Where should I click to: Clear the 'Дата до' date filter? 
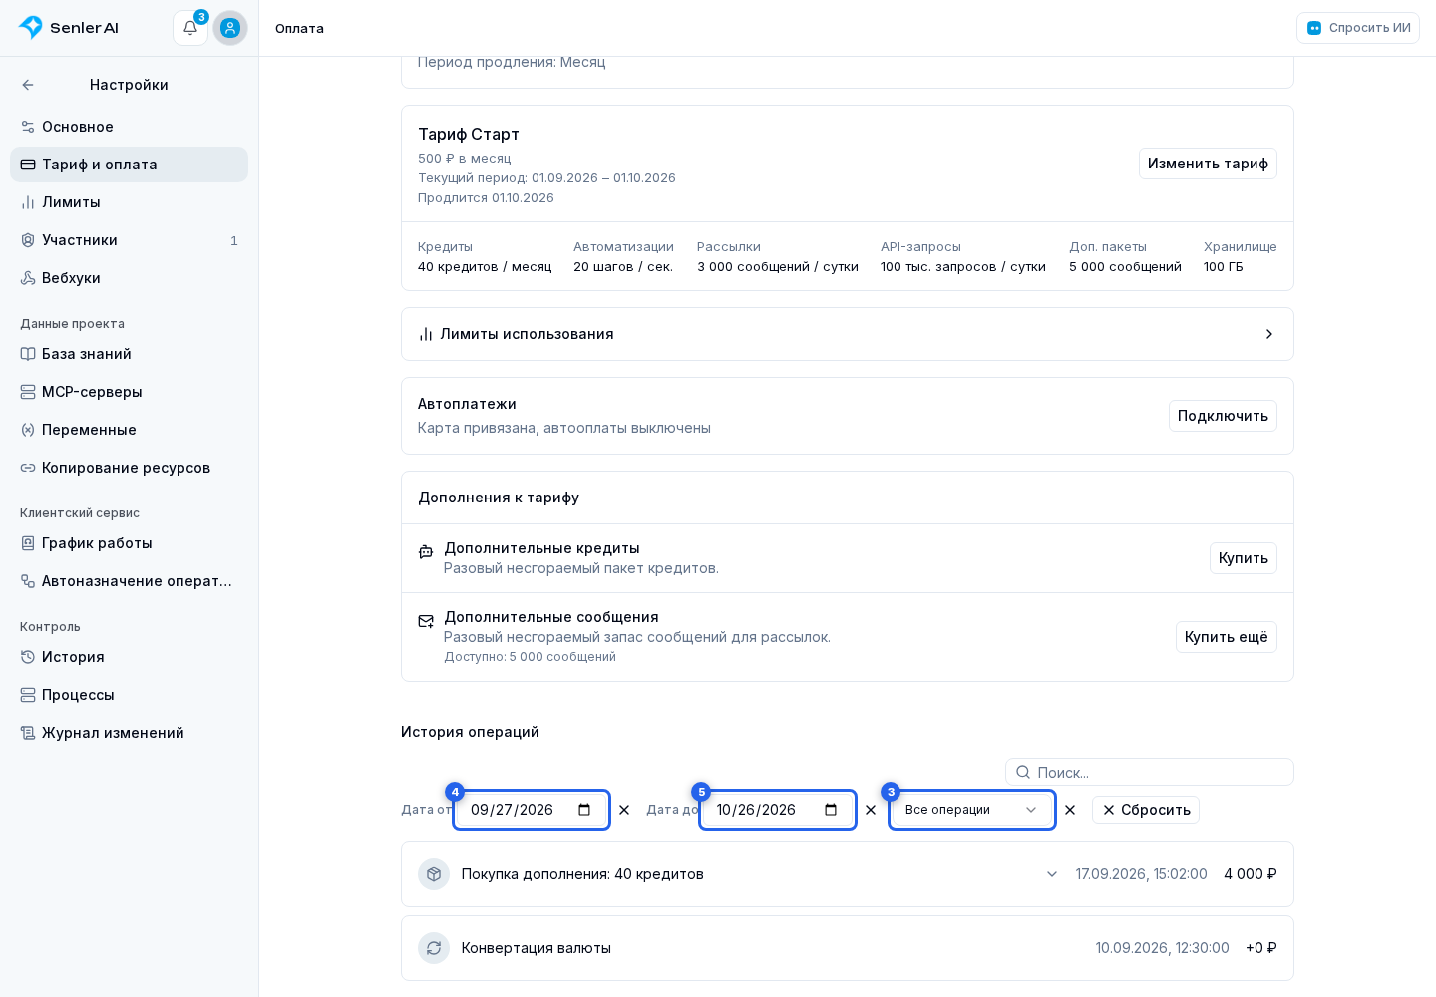pyautogui.click(x=871, y=810)
